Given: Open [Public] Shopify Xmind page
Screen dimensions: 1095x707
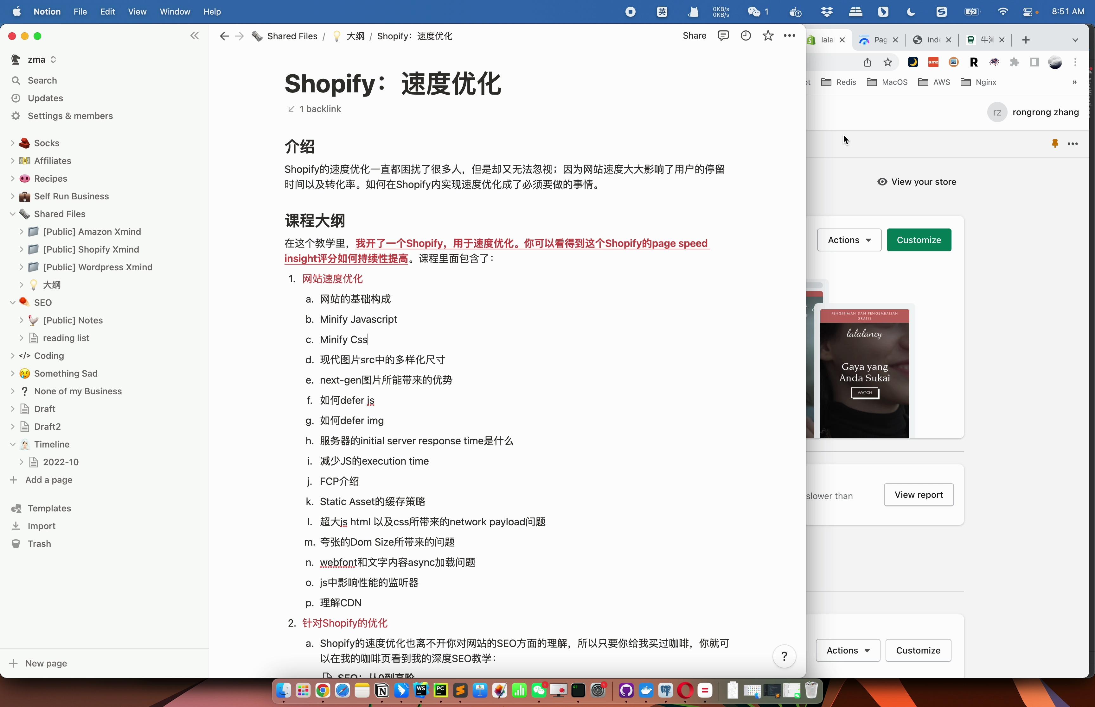Looking at the screenshot, I should [91, 249].
